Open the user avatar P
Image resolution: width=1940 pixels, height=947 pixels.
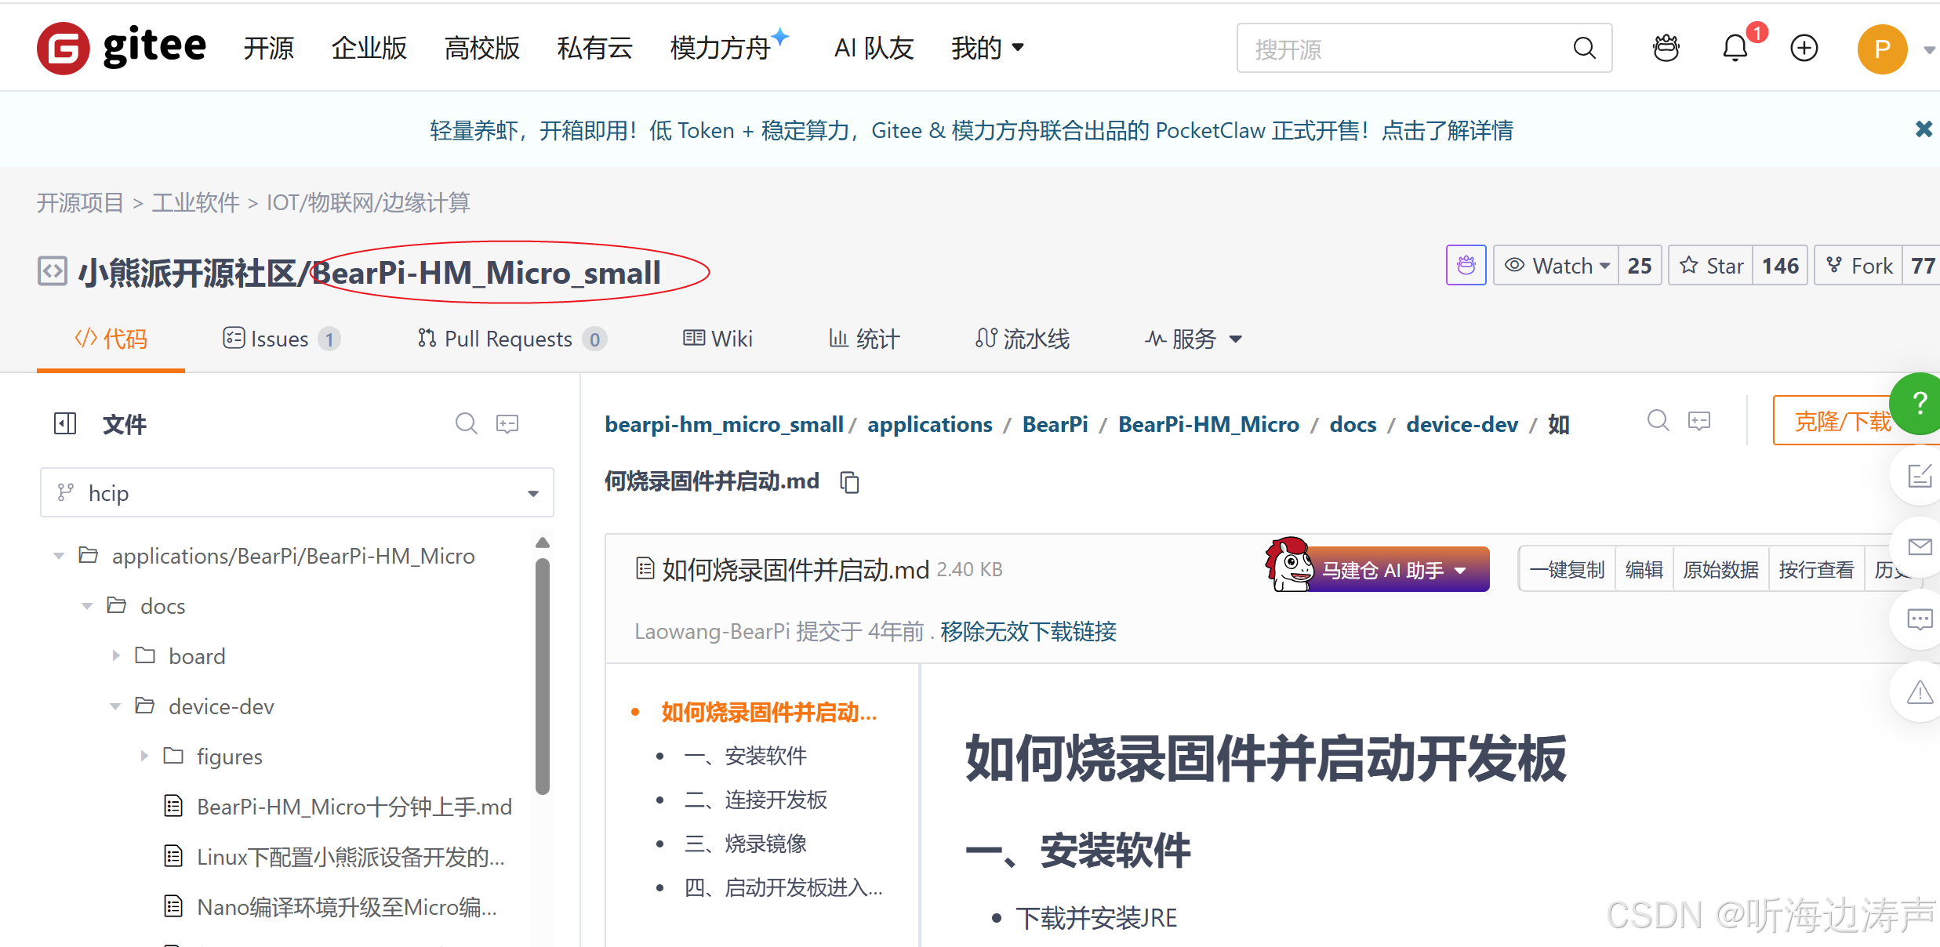(1882, 49)
